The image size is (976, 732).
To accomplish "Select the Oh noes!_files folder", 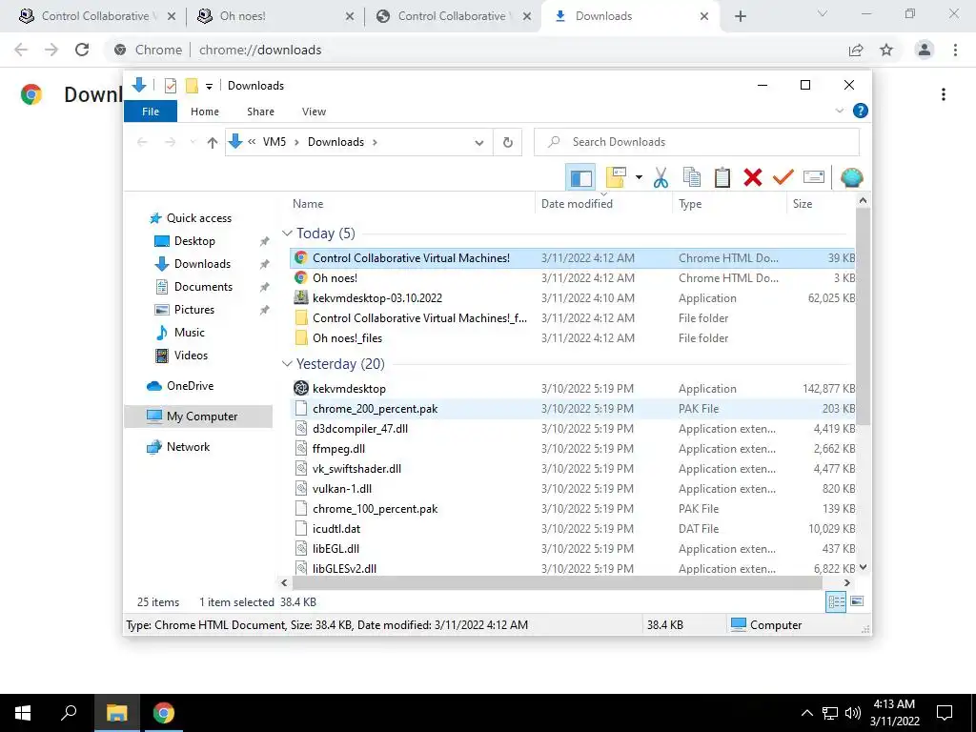I will (573, 338).
